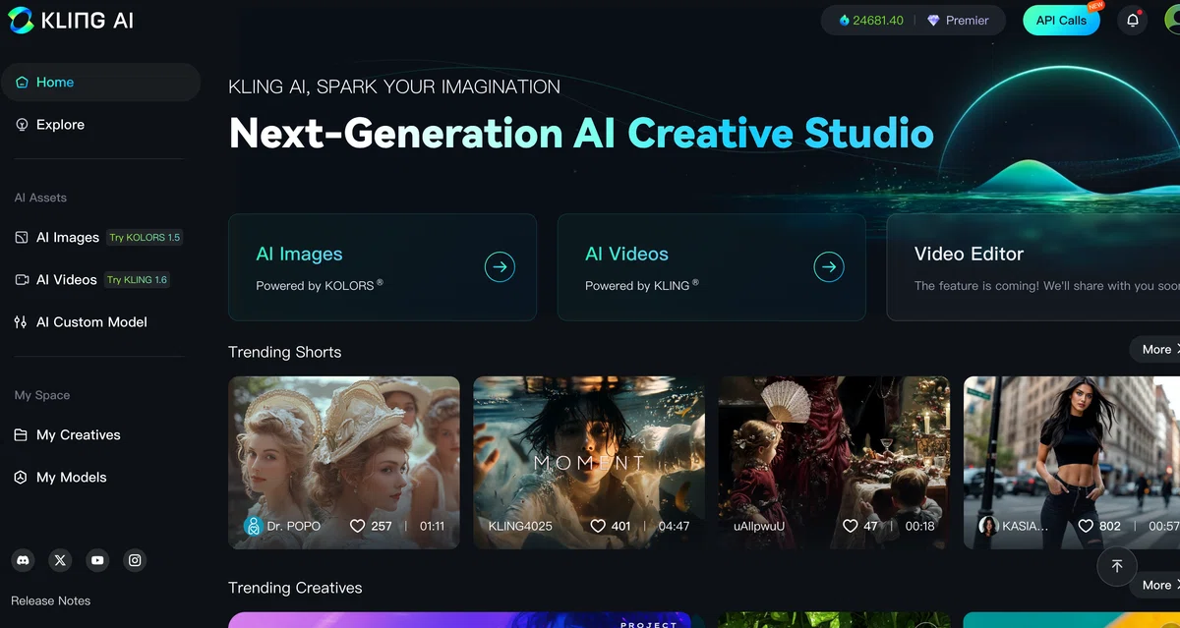Screen dimensions: 1180x628
Task: Click the KASIA profile avatar
Action: [988, 526]
